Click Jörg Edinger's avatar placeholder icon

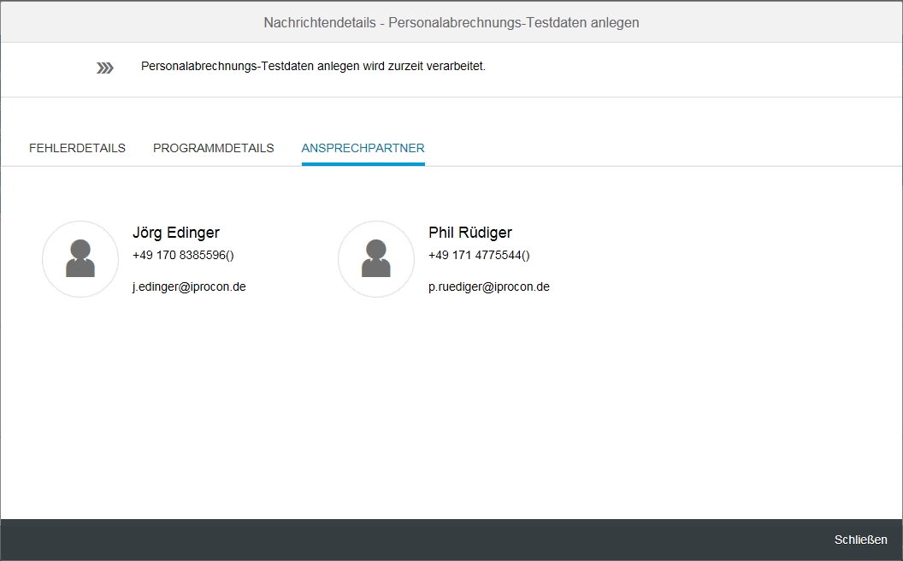point(80,259)
